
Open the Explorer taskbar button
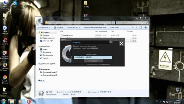click(12, 101)
